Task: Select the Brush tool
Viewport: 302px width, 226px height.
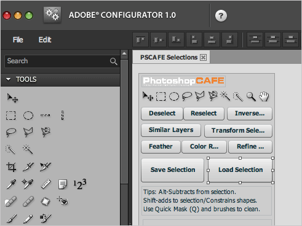Action: (x=12, y=219)
